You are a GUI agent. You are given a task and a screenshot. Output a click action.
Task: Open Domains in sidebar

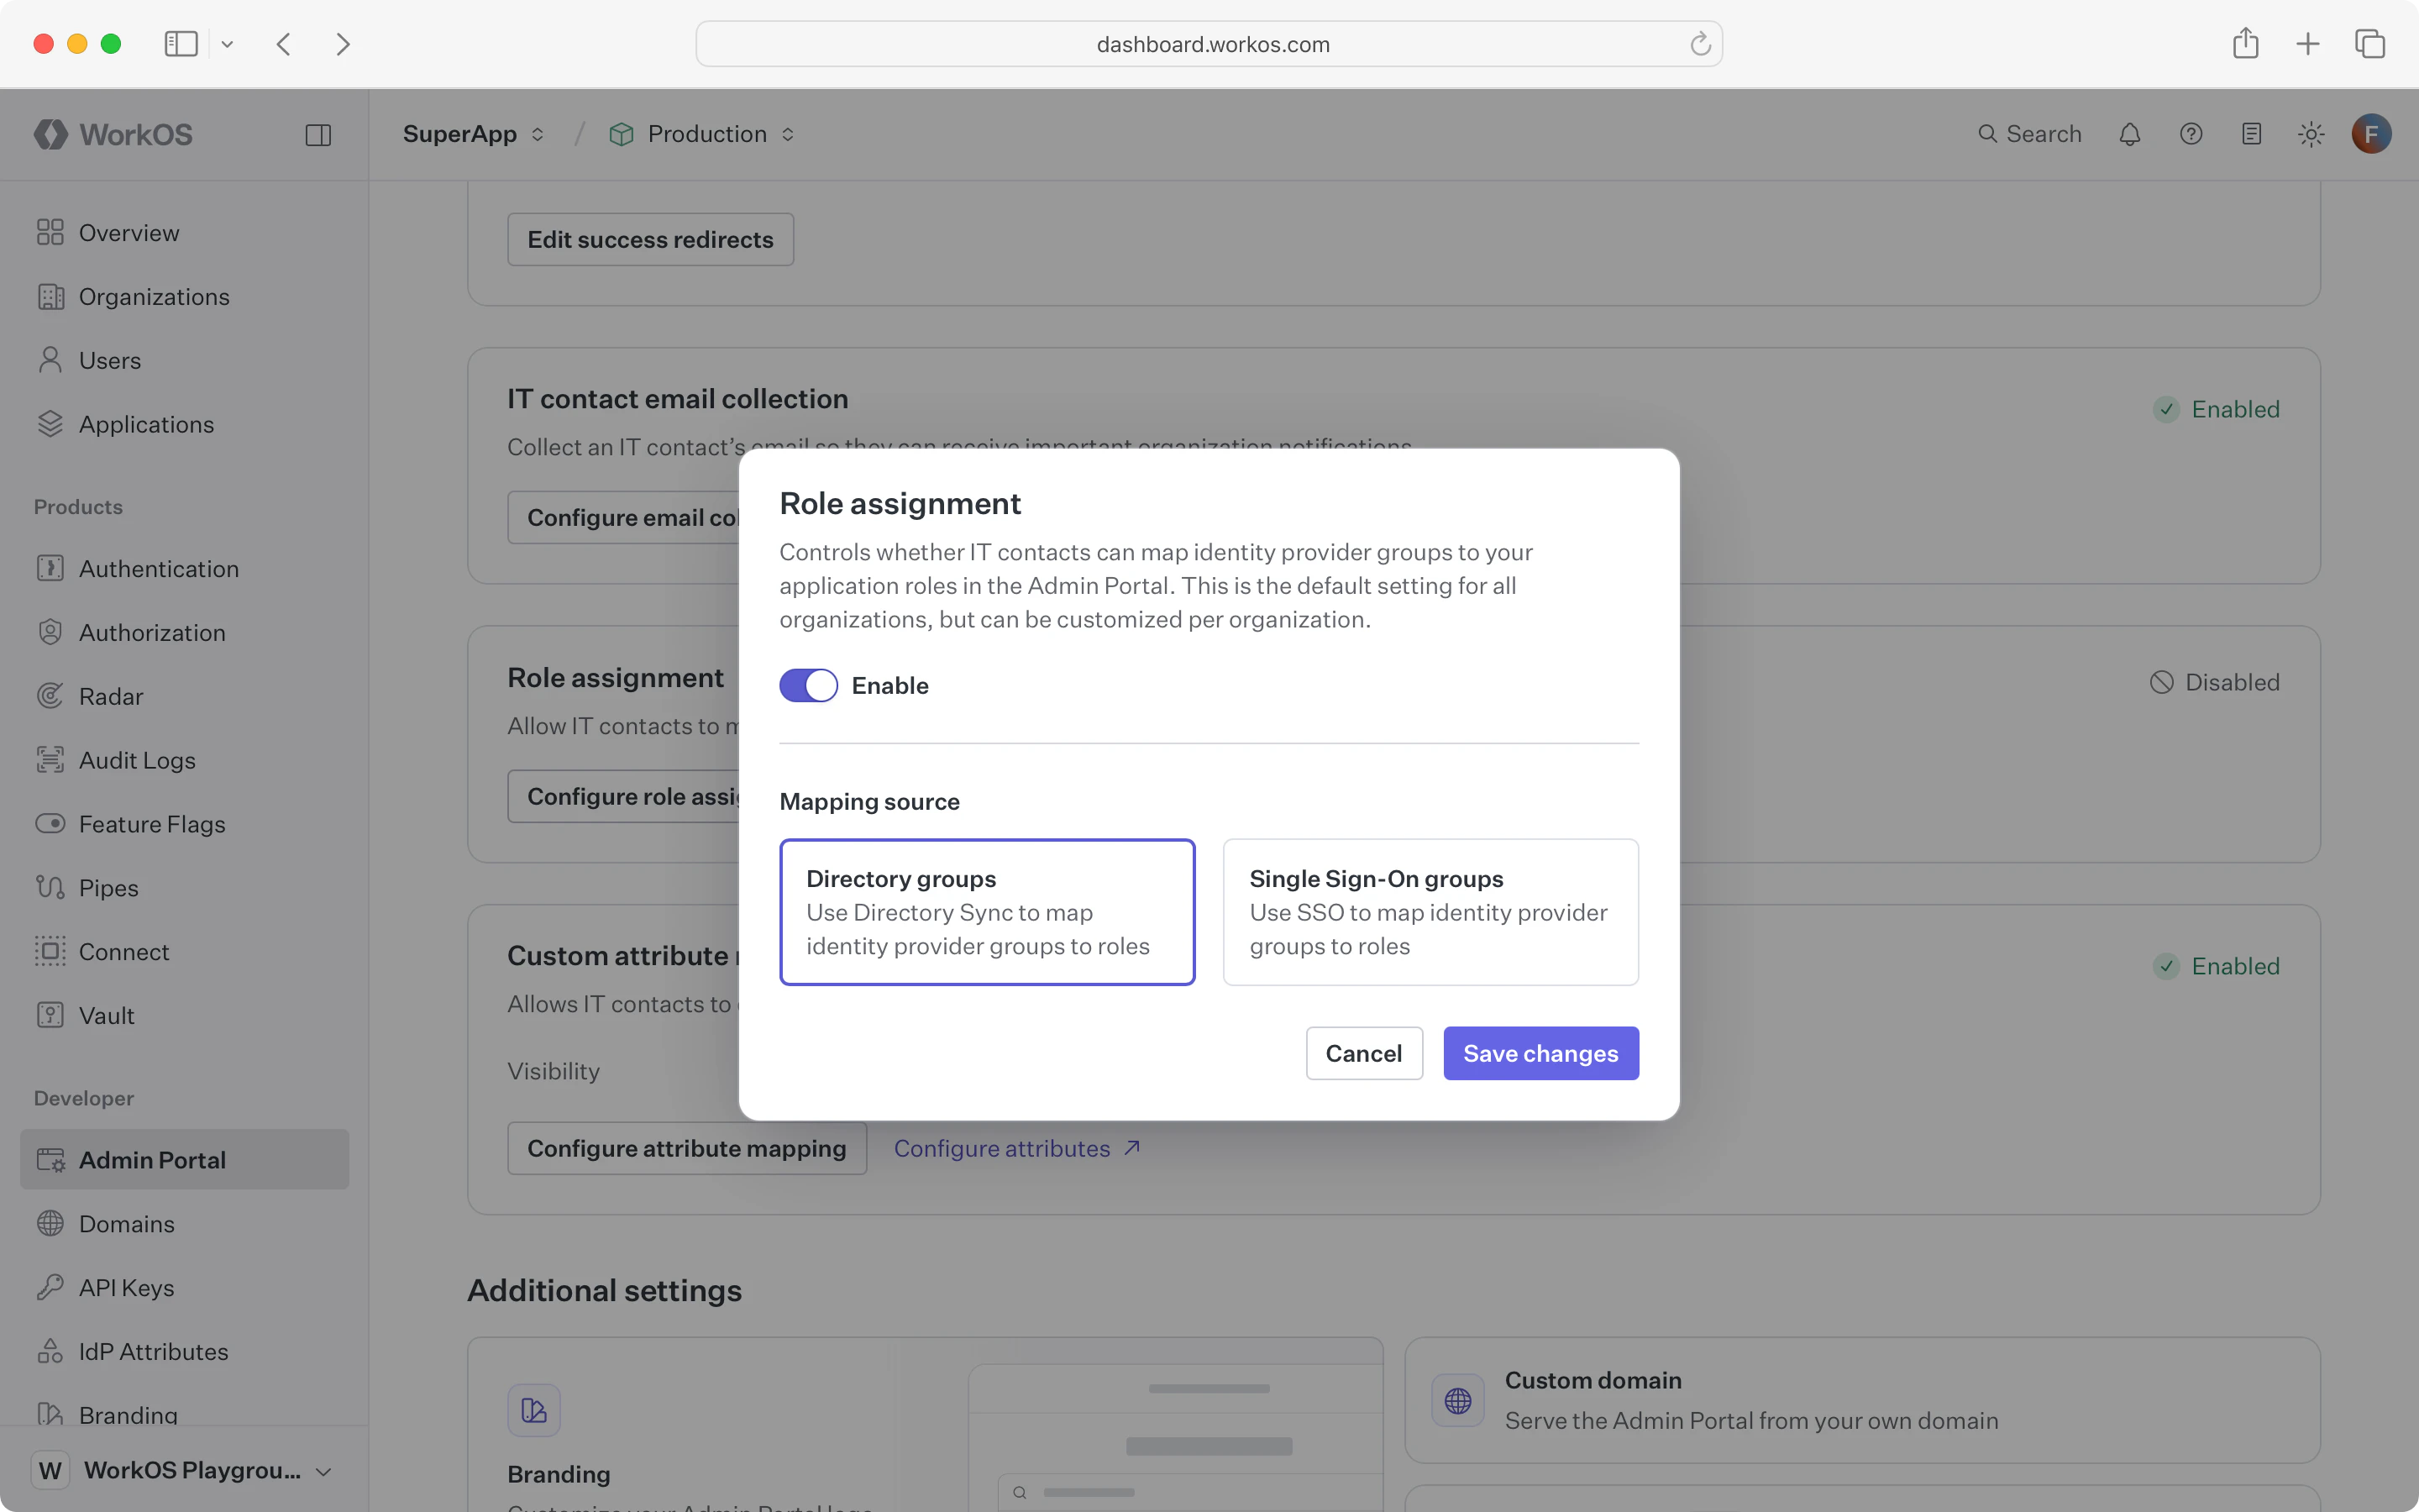pyautogui.click(x=185, y=1223)
